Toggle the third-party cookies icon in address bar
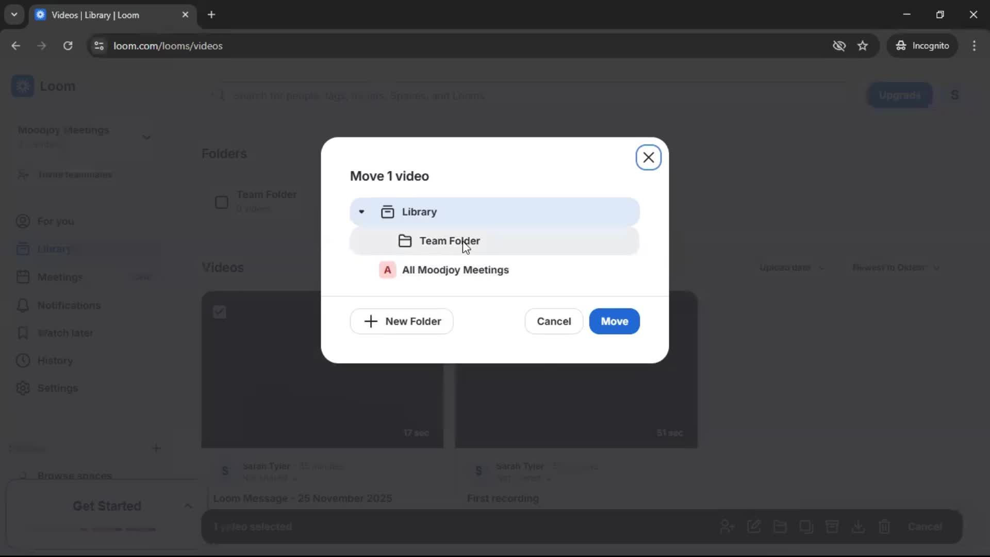The width and height of the screenshot is (990, 557). tap(839, 45)
